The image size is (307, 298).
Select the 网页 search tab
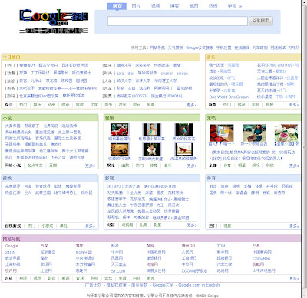click(x=117, y=6)
